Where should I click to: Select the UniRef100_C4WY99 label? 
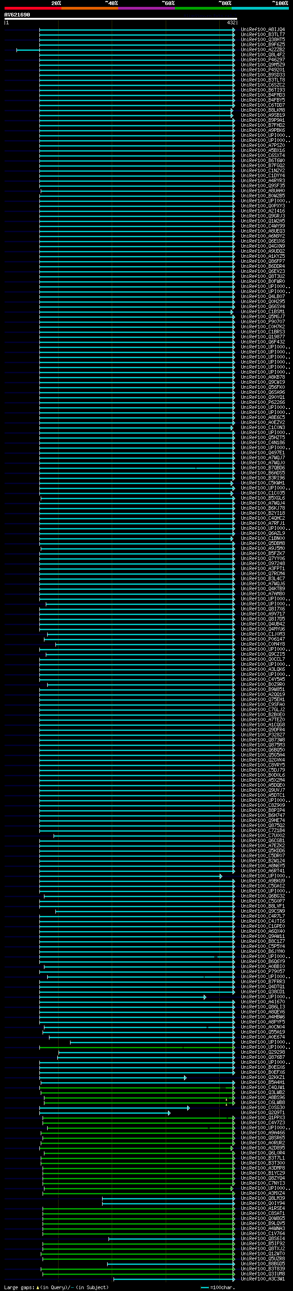click(263, 226)
